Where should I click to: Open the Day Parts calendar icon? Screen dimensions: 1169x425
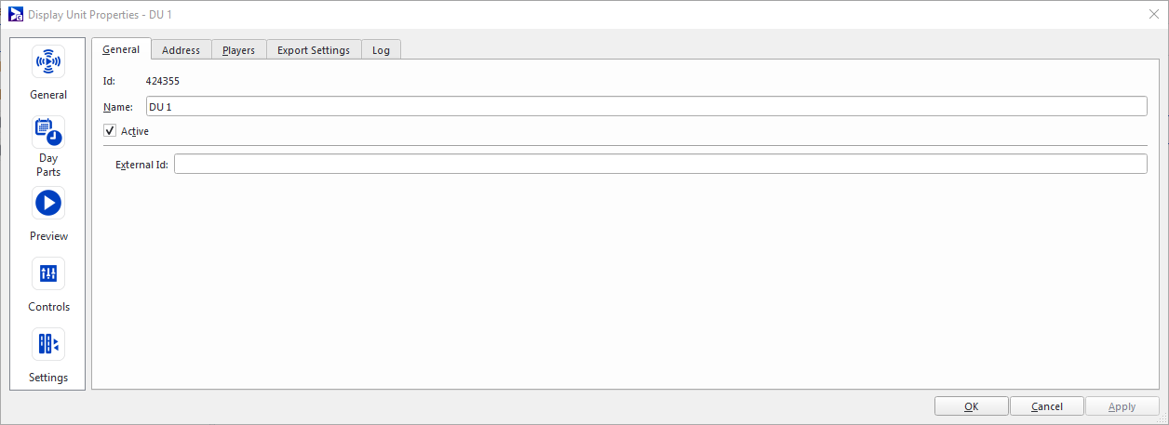point(48,132)
